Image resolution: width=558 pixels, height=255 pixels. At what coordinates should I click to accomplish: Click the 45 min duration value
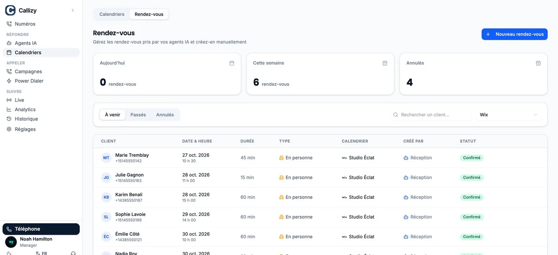tap(248, 158)
